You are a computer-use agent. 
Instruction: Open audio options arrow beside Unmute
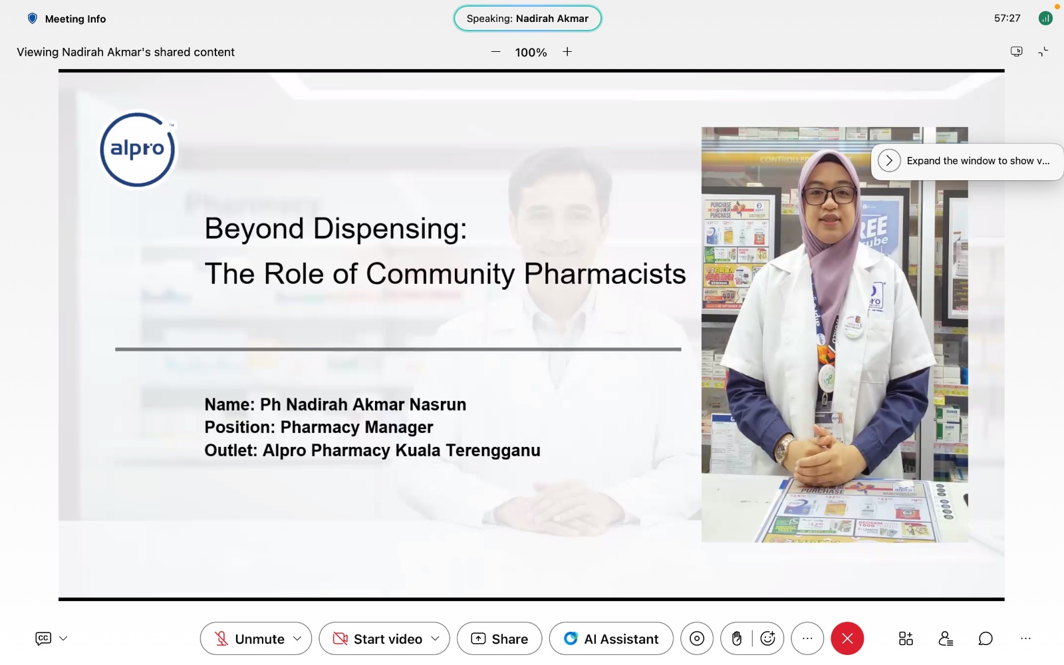(x=297, y=638)
